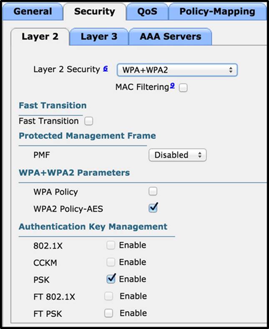Open the QoS tab
This screenshot has height=329, width=269.
pos(147,12)
